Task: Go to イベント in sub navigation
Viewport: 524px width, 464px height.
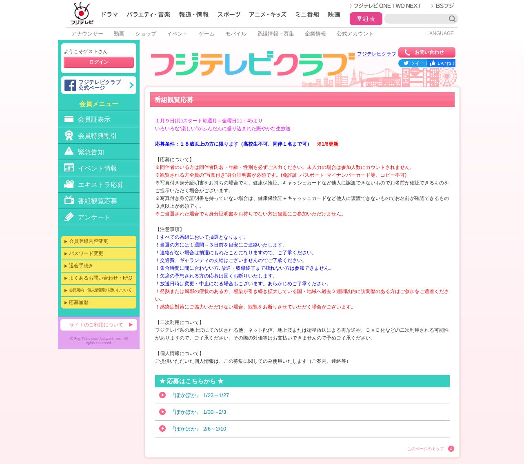Action: pyautogui.click(x=178, y=34)
